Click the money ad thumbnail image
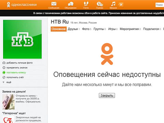The height and width of the screenshot is (123, 164). [x=9, y=102]
